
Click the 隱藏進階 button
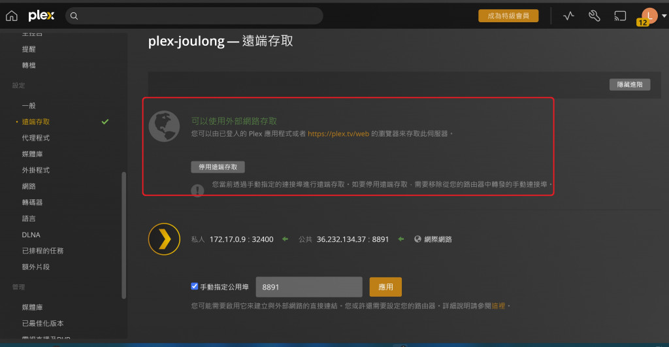(x=630, y=84)
